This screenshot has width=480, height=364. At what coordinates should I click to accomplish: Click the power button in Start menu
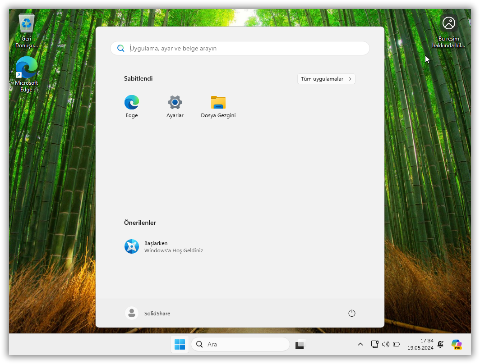(352, 313)
